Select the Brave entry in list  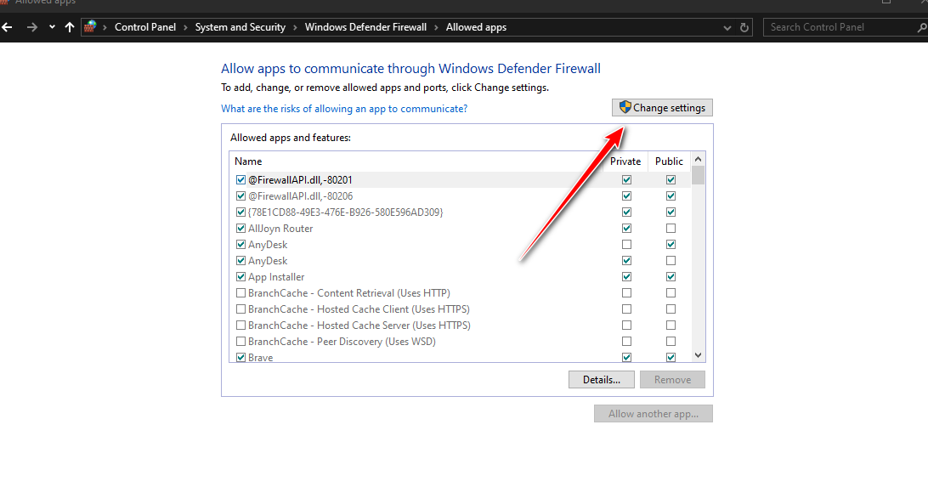pos(261,358)
